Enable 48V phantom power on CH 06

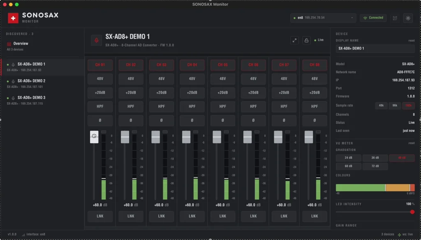coord(253,79)
